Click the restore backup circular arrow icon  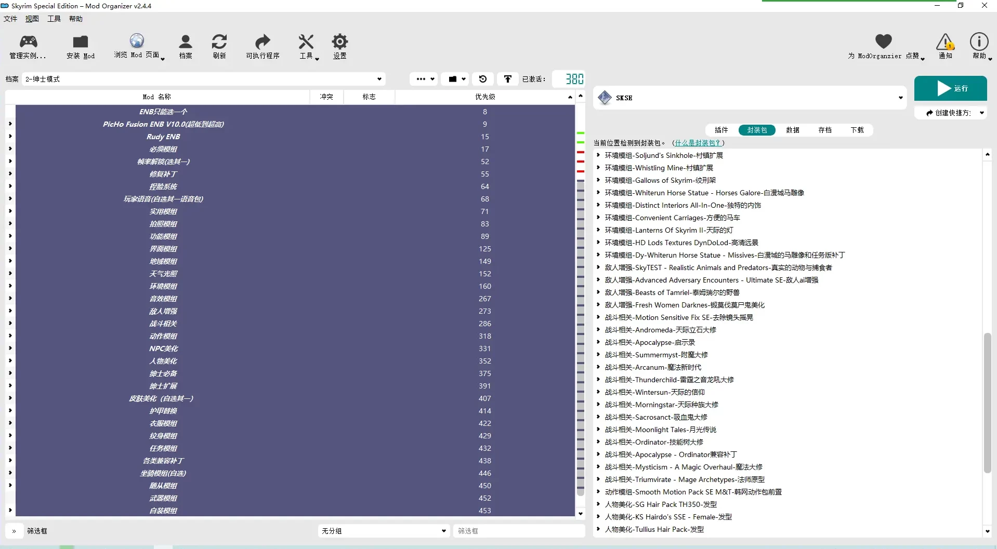483,79
